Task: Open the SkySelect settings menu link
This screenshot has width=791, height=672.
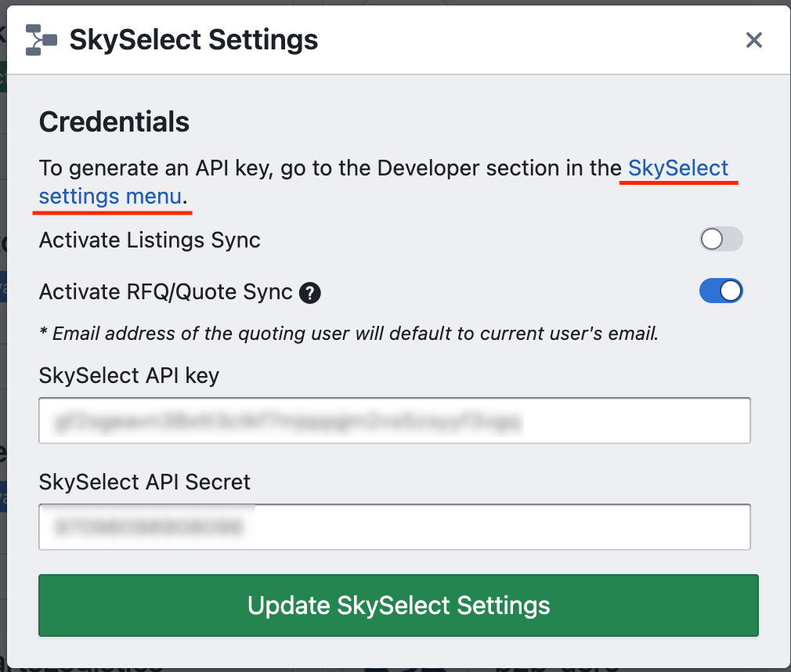Action: pyautogui.click(x=677, y=168)
